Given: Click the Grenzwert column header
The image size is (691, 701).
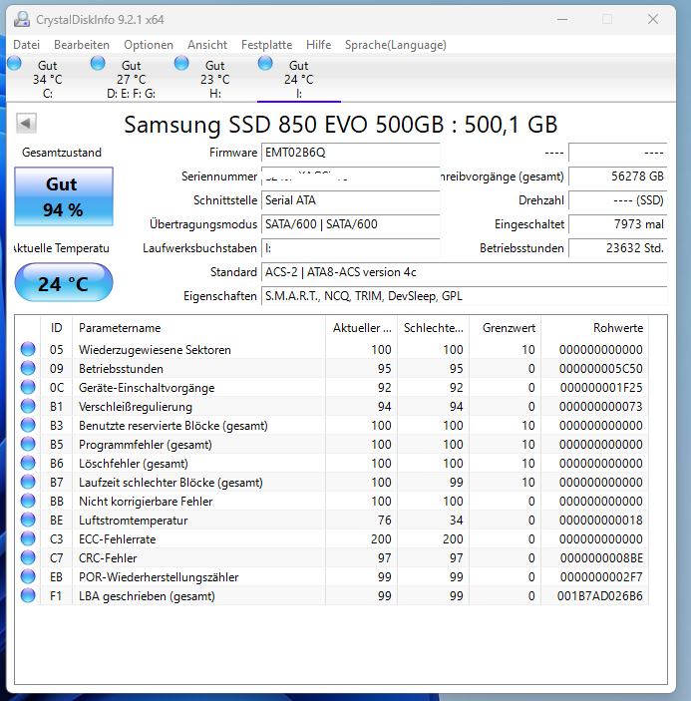Looking at the screenshot, I should pyautogui.click(x=506, y=328).
